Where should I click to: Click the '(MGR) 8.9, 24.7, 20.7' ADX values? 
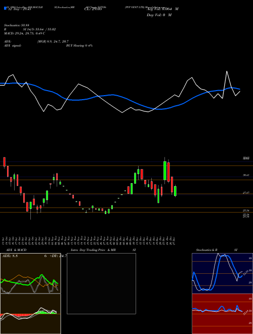coord(53,41)
